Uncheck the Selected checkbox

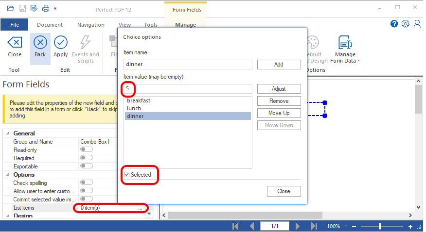click(127, 175)
